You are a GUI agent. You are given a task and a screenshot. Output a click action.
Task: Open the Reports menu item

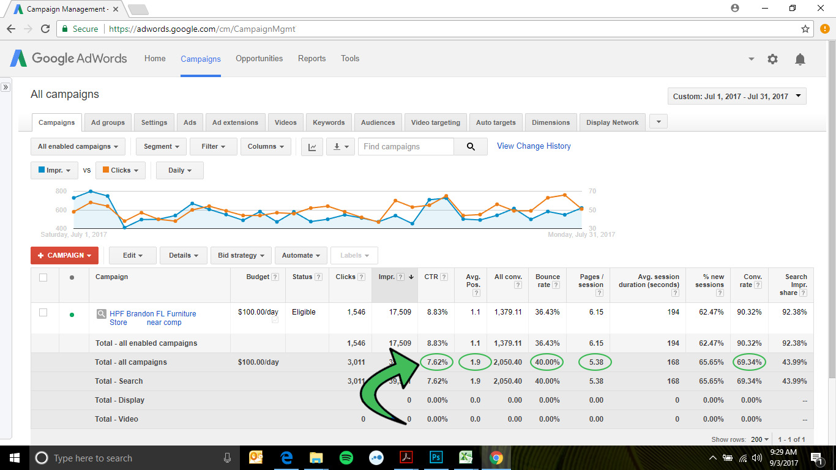tap(312, 58)
